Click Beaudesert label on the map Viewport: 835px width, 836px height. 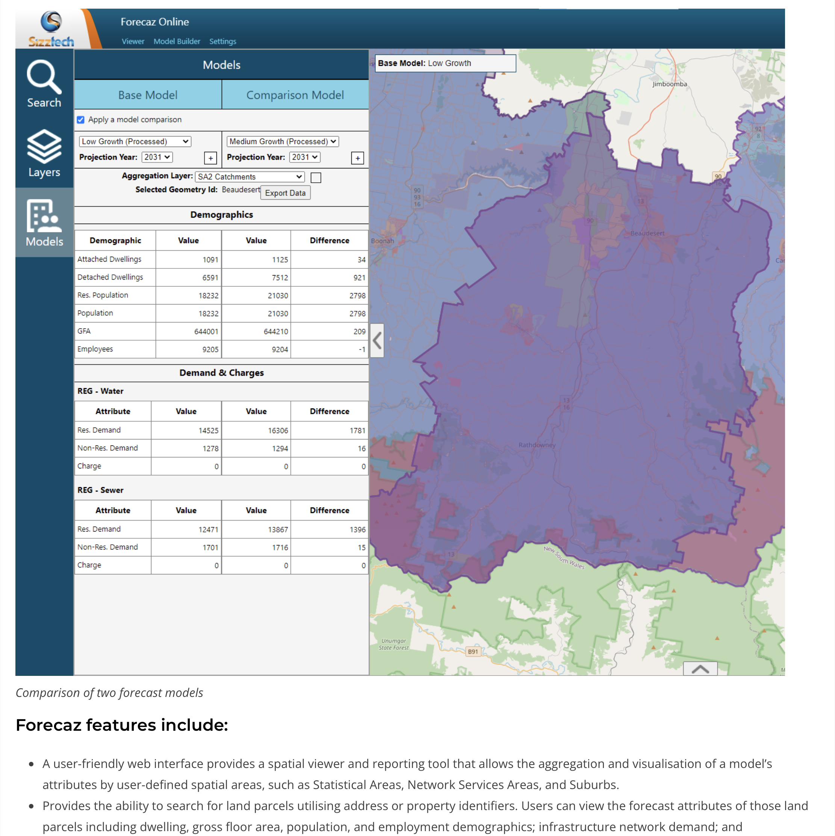(647, 233)
